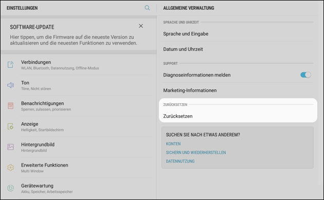Click the Ton speaker icon
324x200 pixels.
point(10,85)
